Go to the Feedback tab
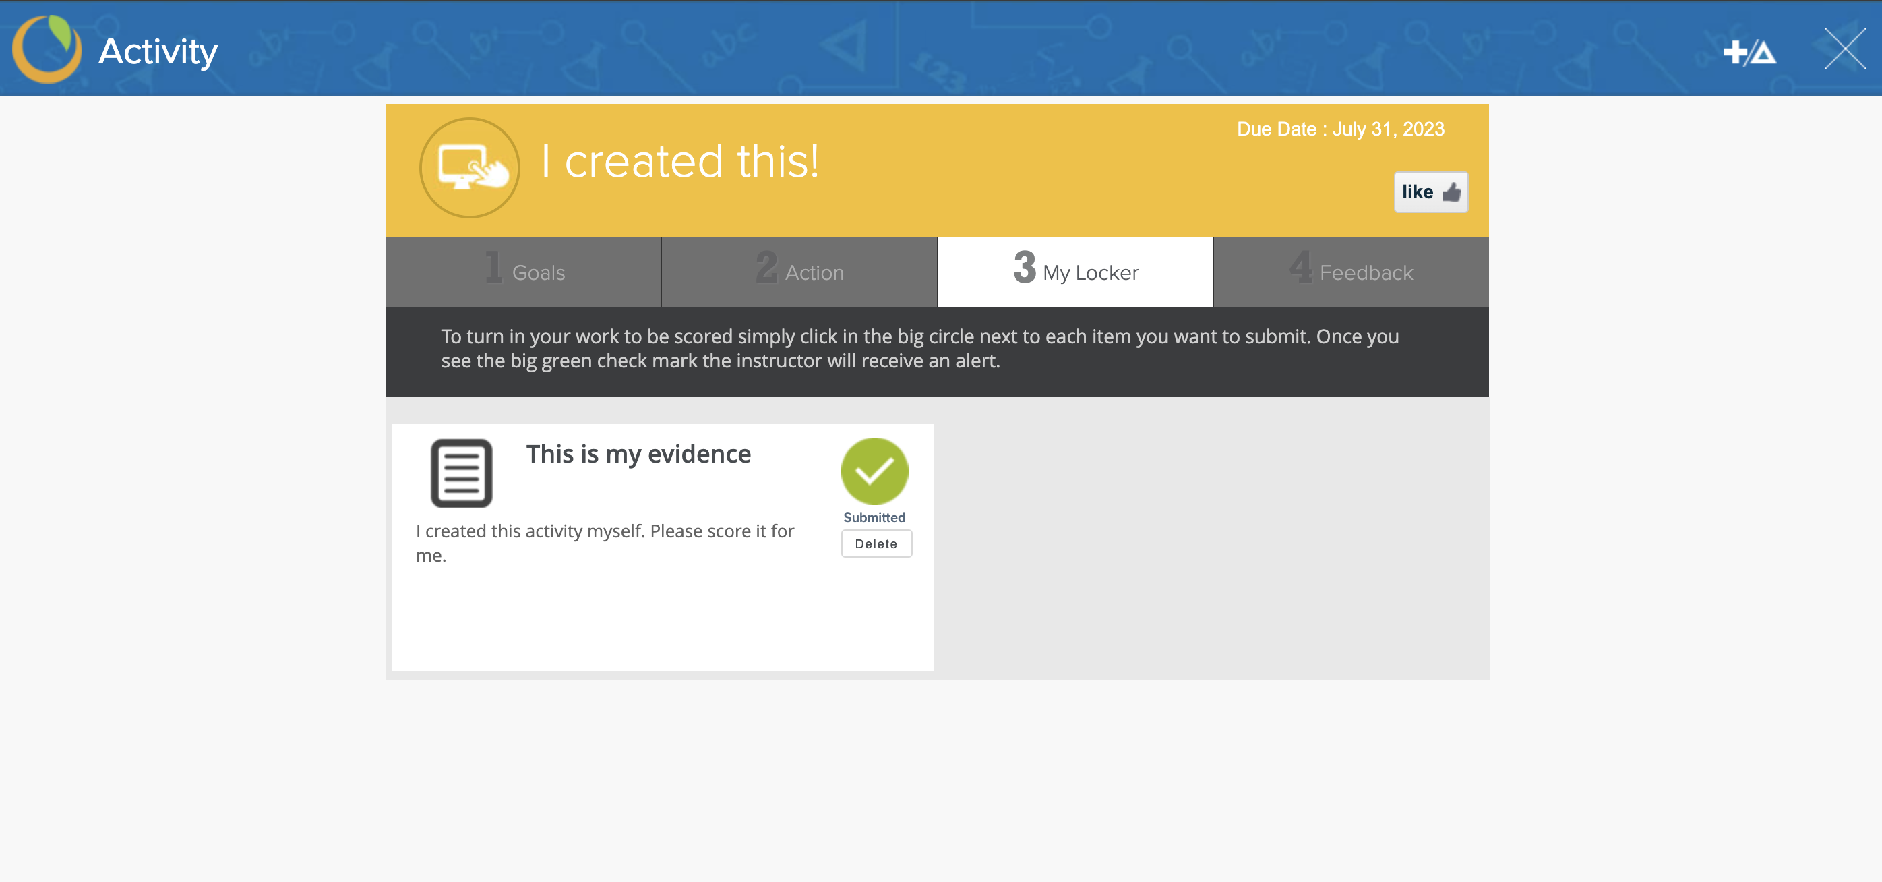Screen dimensions: 1882x882 tap(1351, 272)
